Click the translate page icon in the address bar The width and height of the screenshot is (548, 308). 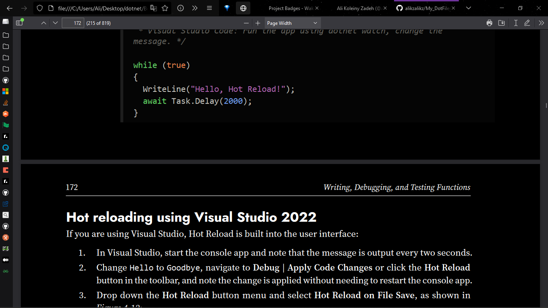point(154,8)
